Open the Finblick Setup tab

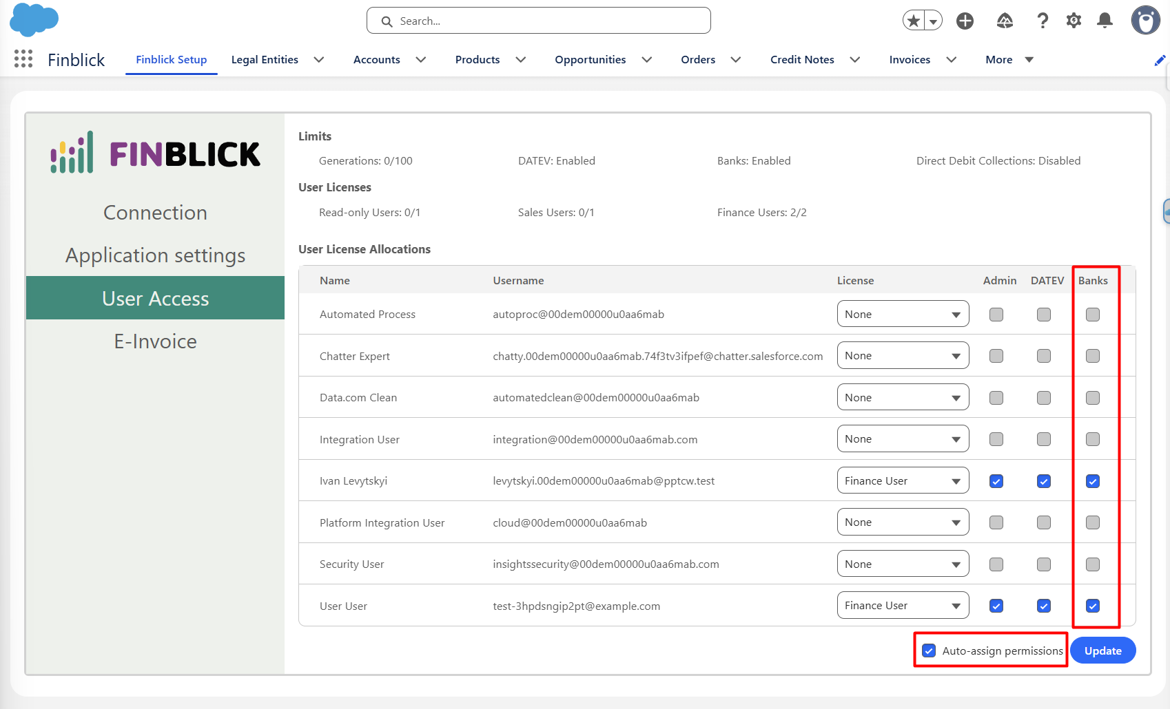[172, 60]
